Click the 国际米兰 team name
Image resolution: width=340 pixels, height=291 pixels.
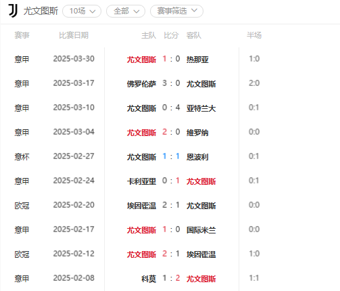click(x=201, y=230)
